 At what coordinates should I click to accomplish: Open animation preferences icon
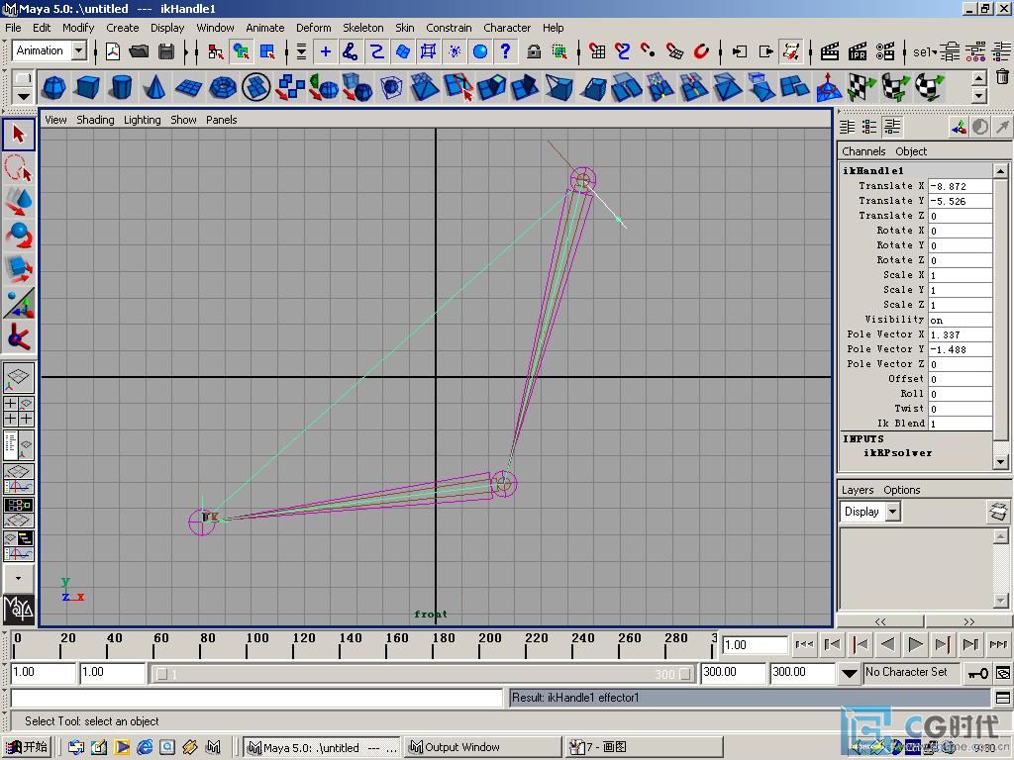click(1003, 673)
